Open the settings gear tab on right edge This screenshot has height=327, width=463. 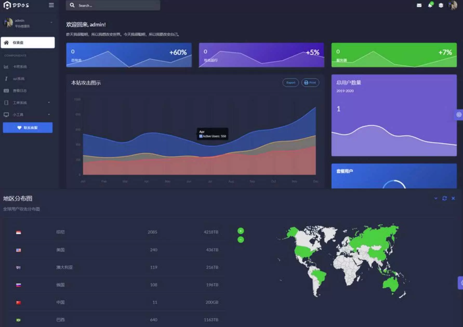point(459,115)
